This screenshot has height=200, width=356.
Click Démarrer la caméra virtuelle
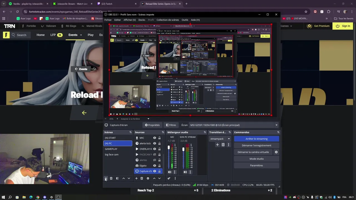(253, 152)
